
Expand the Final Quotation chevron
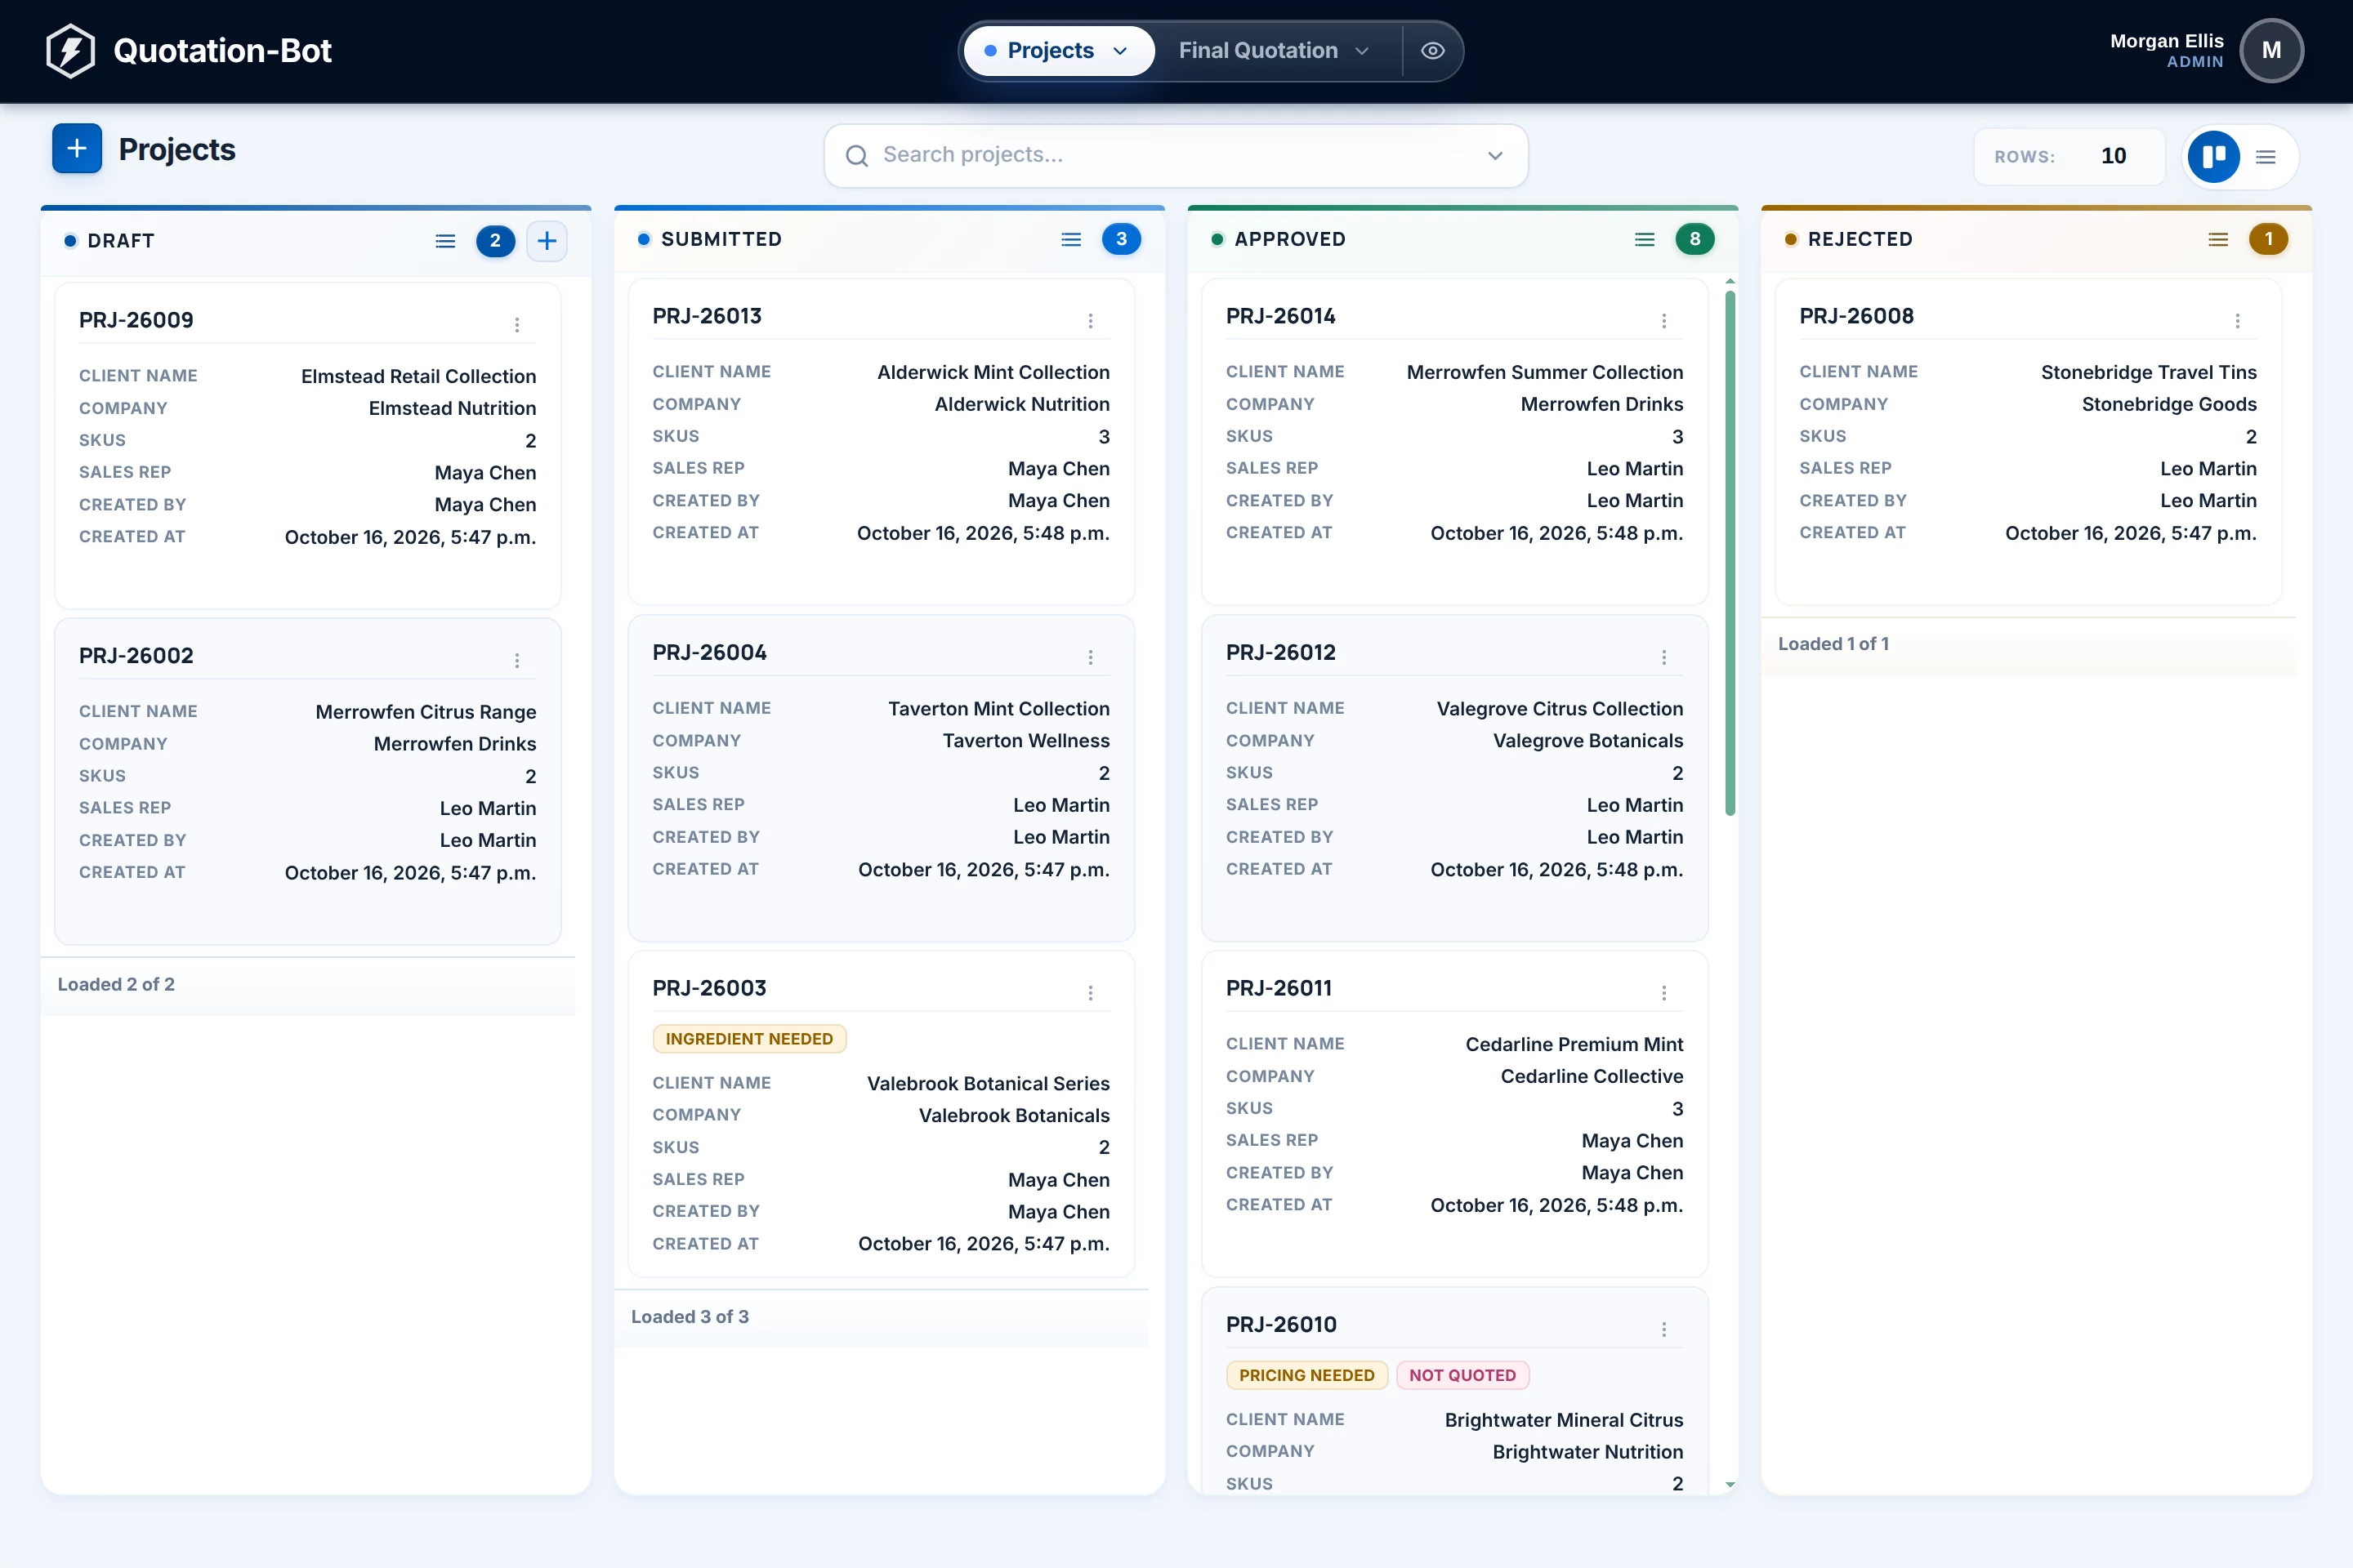1362,51
